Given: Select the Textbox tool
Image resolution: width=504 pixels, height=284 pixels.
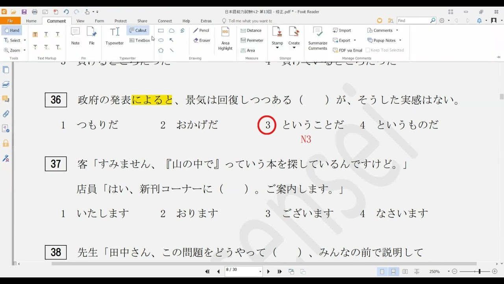Looking at the screenshot, I should (x=139, y=40).
